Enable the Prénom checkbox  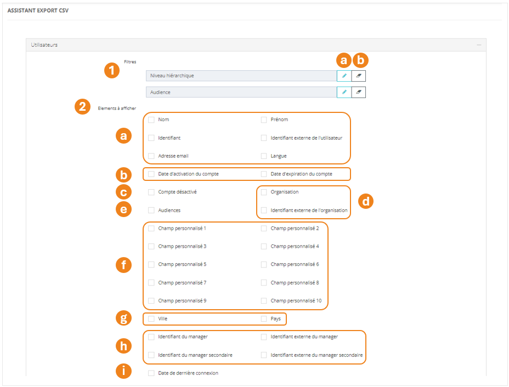pos(264,119)
